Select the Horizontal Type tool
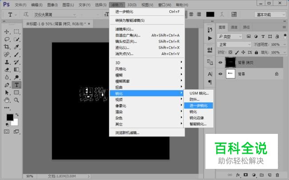 point(16,85)
